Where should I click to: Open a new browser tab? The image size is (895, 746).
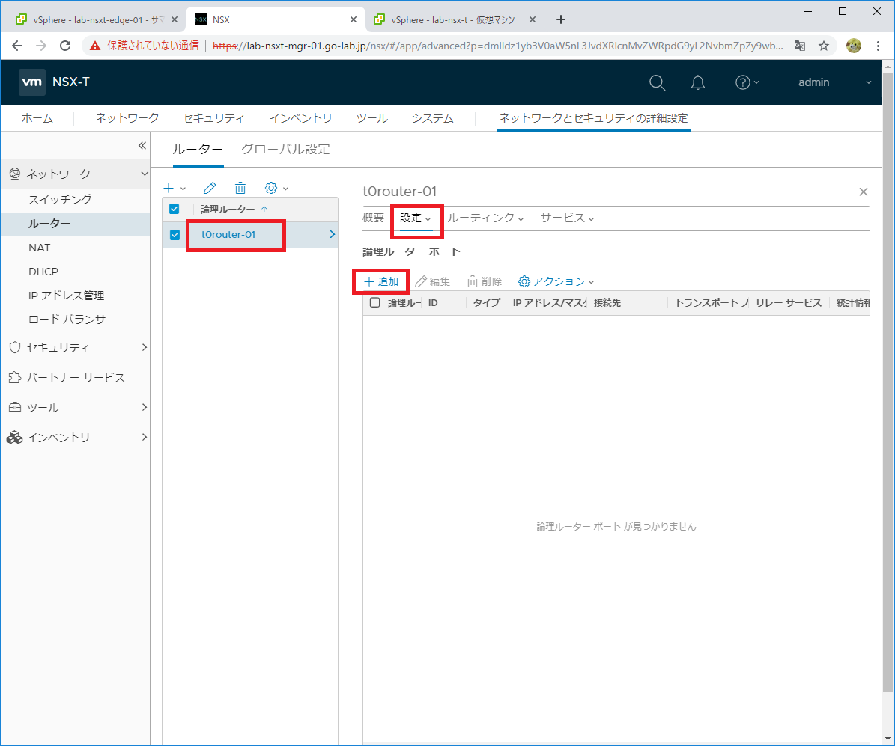coord(560,20)
